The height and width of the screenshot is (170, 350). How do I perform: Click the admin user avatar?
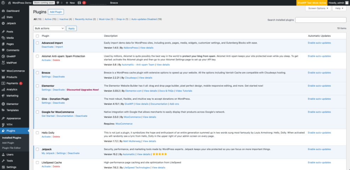347,3
